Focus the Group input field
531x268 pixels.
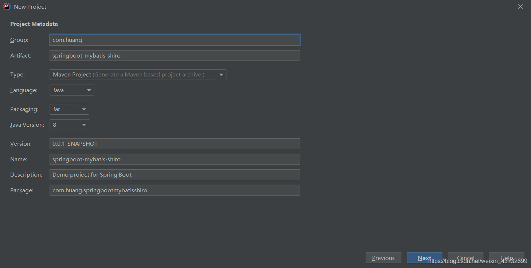pos(175,40)
